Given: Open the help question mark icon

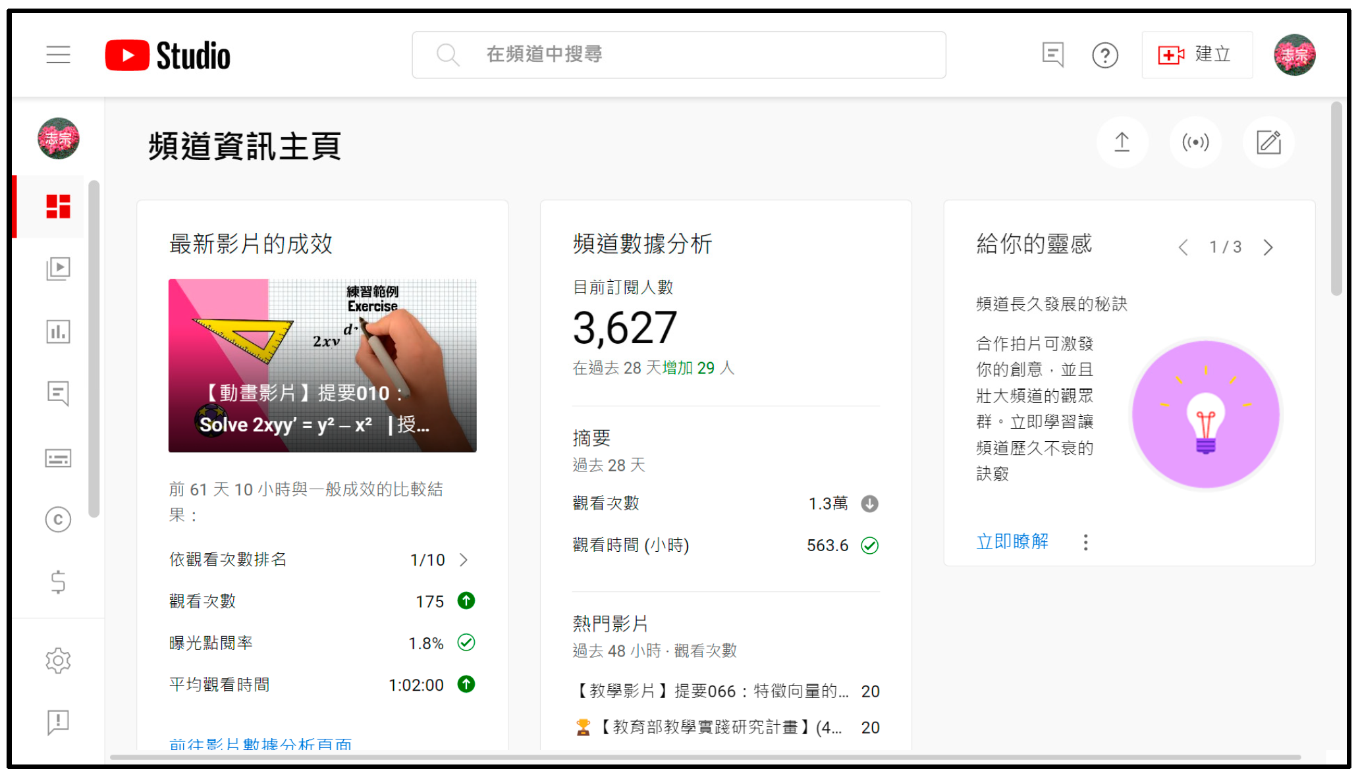Looking at the screenshot, I should [1104, 55].
